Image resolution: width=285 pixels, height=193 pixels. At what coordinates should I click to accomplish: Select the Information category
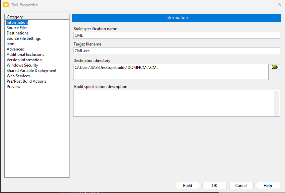(x=17, y=22)
